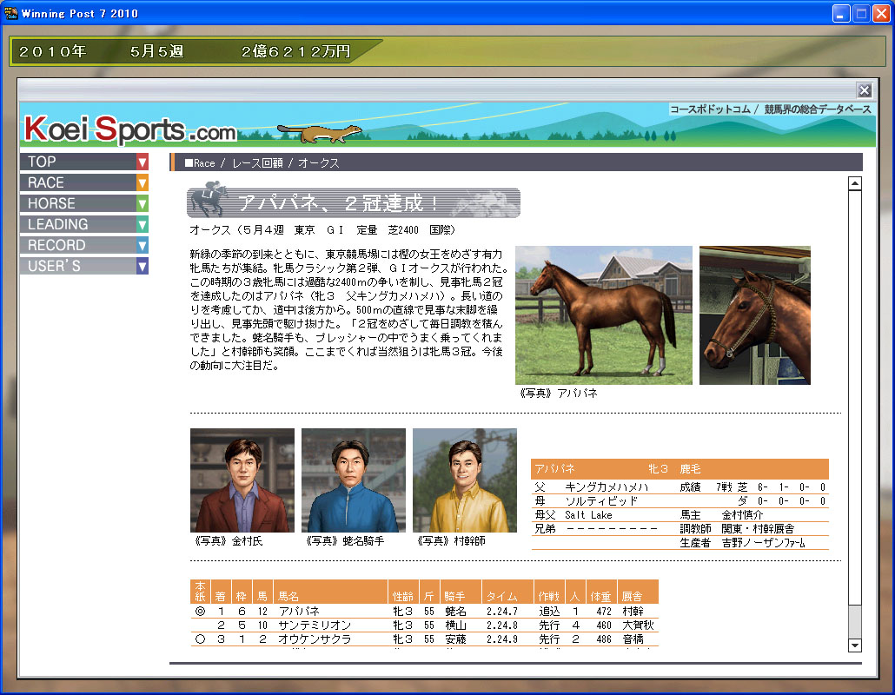Expand the orange arrow beside RACE
The image size is (895, 695).
(143, 182)
